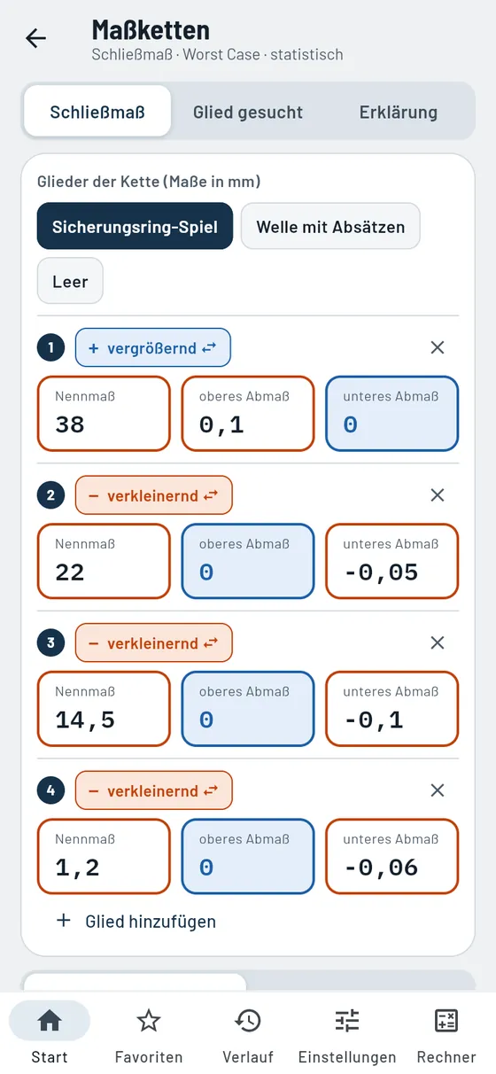Switch to Glied gesucht tab
496x1074 pixels.
pos(248,112)
